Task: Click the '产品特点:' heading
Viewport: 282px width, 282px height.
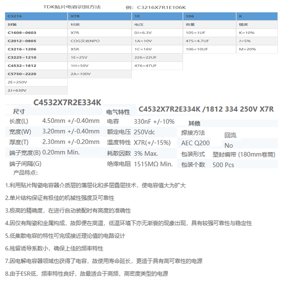Action: (x=26, y=173)
